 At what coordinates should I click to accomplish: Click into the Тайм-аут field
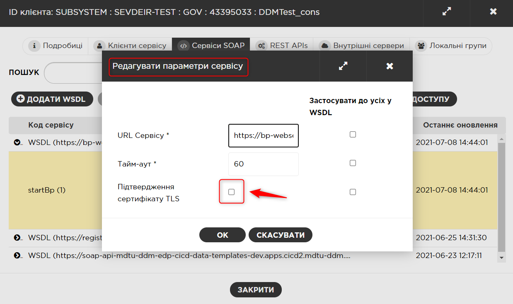click(264, 164)
